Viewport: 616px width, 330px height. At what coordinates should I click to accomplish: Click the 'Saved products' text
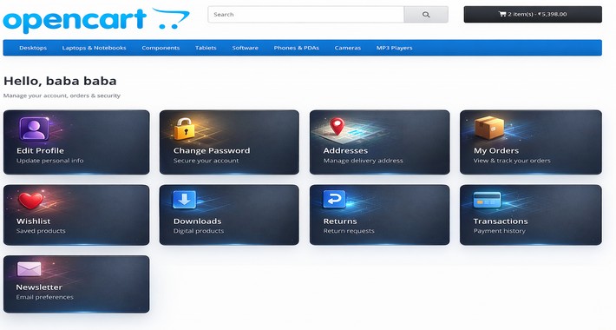[41, 231]
